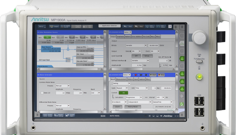The width and height of the screenshot is (236, 135).
Task: Click the History Reset button
Action: click(x=133, y=107)
